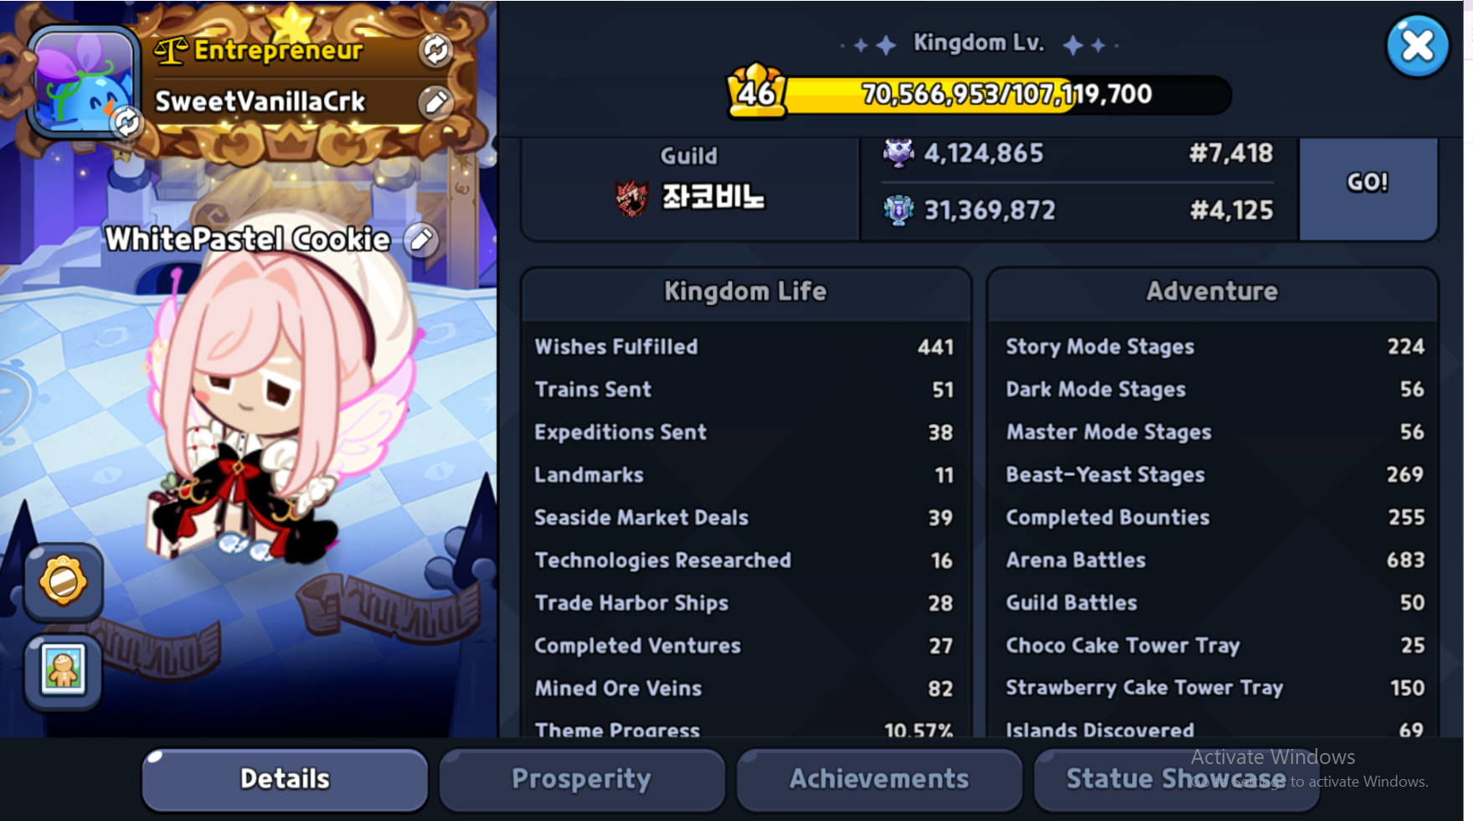Screen dimensions: 1473x821
Task: Click the refresh icon next to Entrepreneur title
Action: [435, 50]
